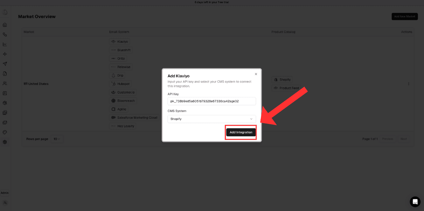Select the Product Feed catalog chip
424x211 pixels.
[x=286, y=88]
